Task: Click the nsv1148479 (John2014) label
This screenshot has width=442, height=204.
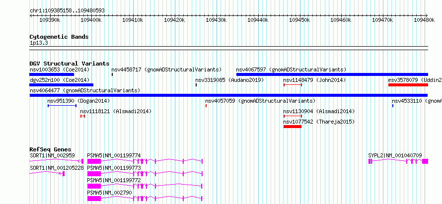Action: point(314,80)
